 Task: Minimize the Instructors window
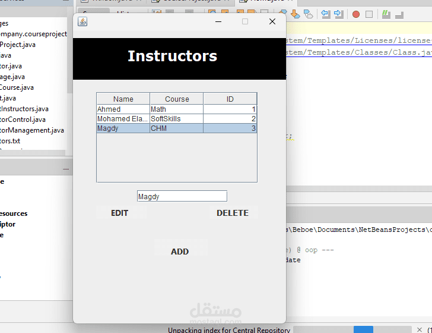218,21
